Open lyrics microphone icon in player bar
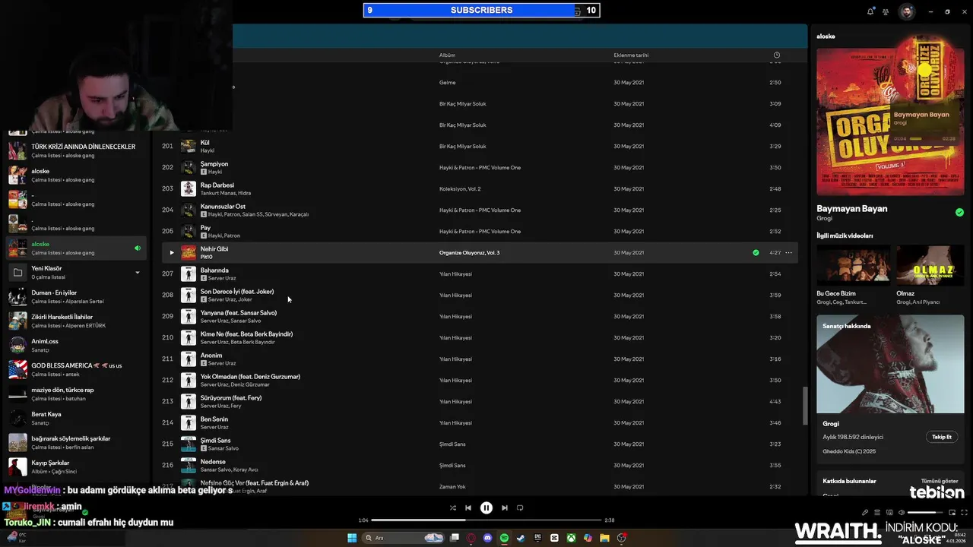The image size is (973, 547). [865, 513]
